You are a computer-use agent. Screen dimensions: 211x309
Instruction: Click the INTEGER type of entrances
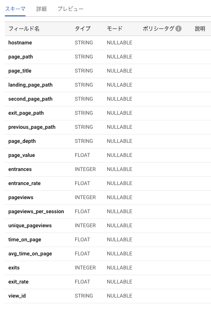click(85, 169)
